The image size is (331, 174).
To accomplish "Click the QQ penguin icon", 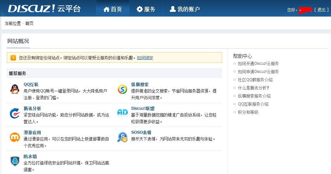I will click(x=15, y=89).
